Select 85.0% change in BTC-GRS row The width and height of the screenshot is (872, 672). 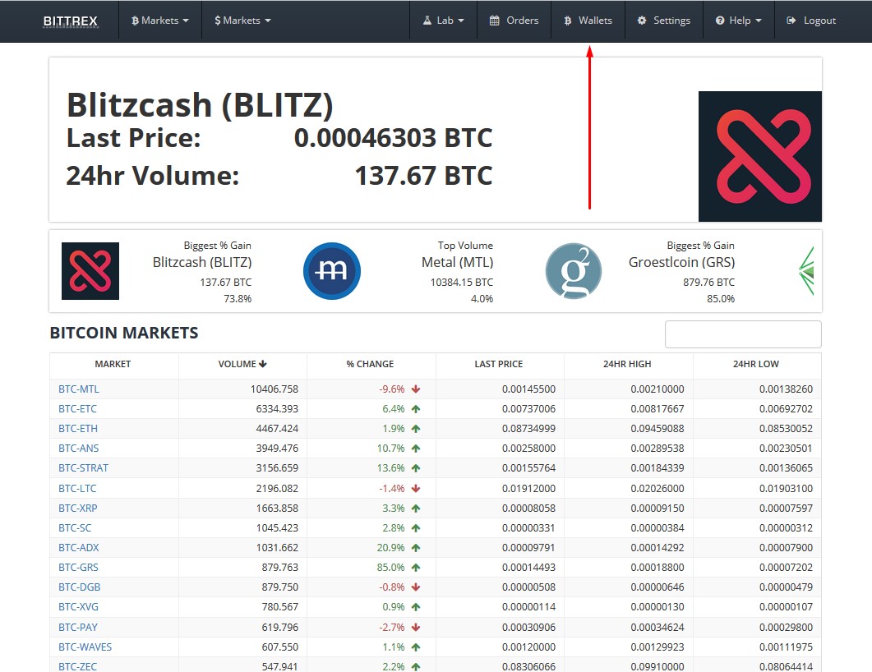click(x=391, y=568)
